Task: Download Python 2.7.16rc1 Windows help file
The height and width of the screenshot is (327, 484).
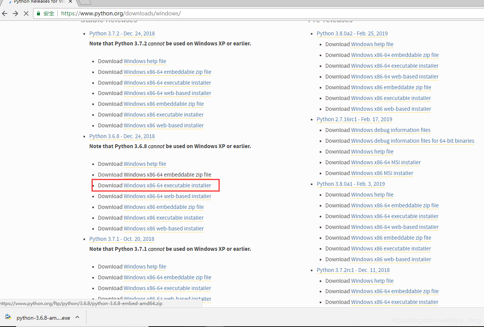Action: tap(372, 152)
